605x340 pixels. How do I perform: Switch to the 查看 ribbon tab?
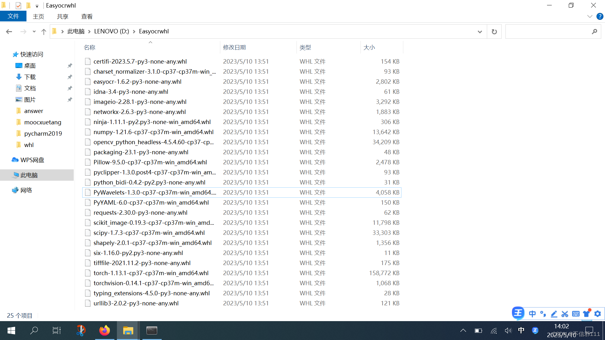[87, 16]
